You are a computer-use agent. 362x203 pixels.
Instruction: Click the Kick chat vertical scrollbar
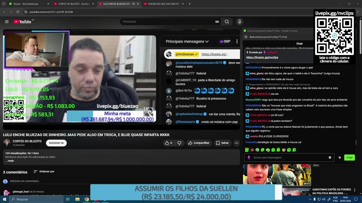click(356, 143)
